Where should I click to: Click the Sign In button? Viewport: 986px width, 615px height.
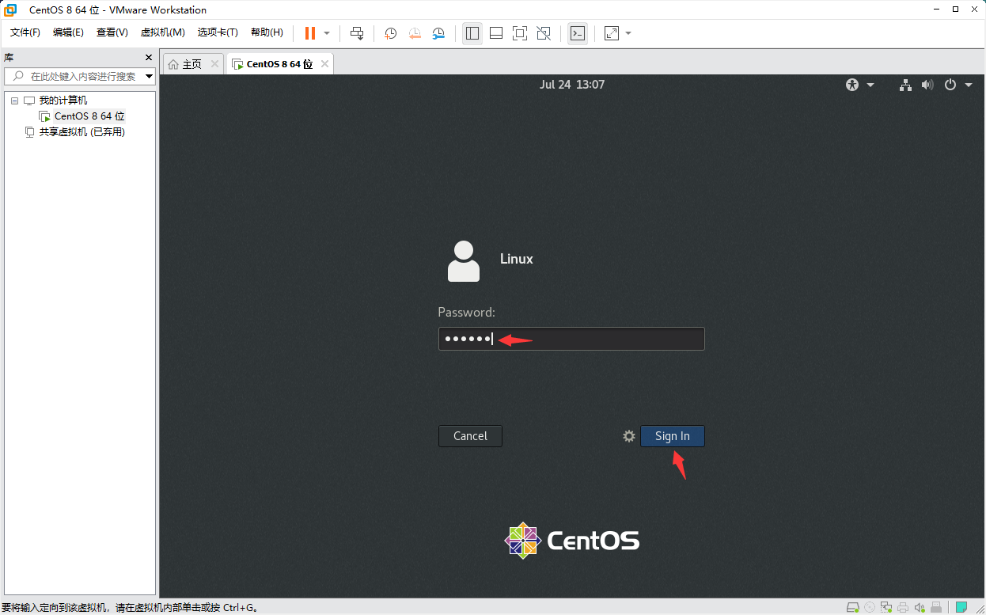[672, 436]
